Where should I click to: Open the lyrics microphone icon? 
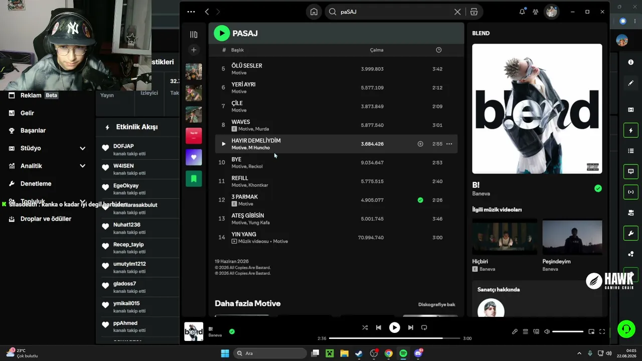[x=515, y=331]
